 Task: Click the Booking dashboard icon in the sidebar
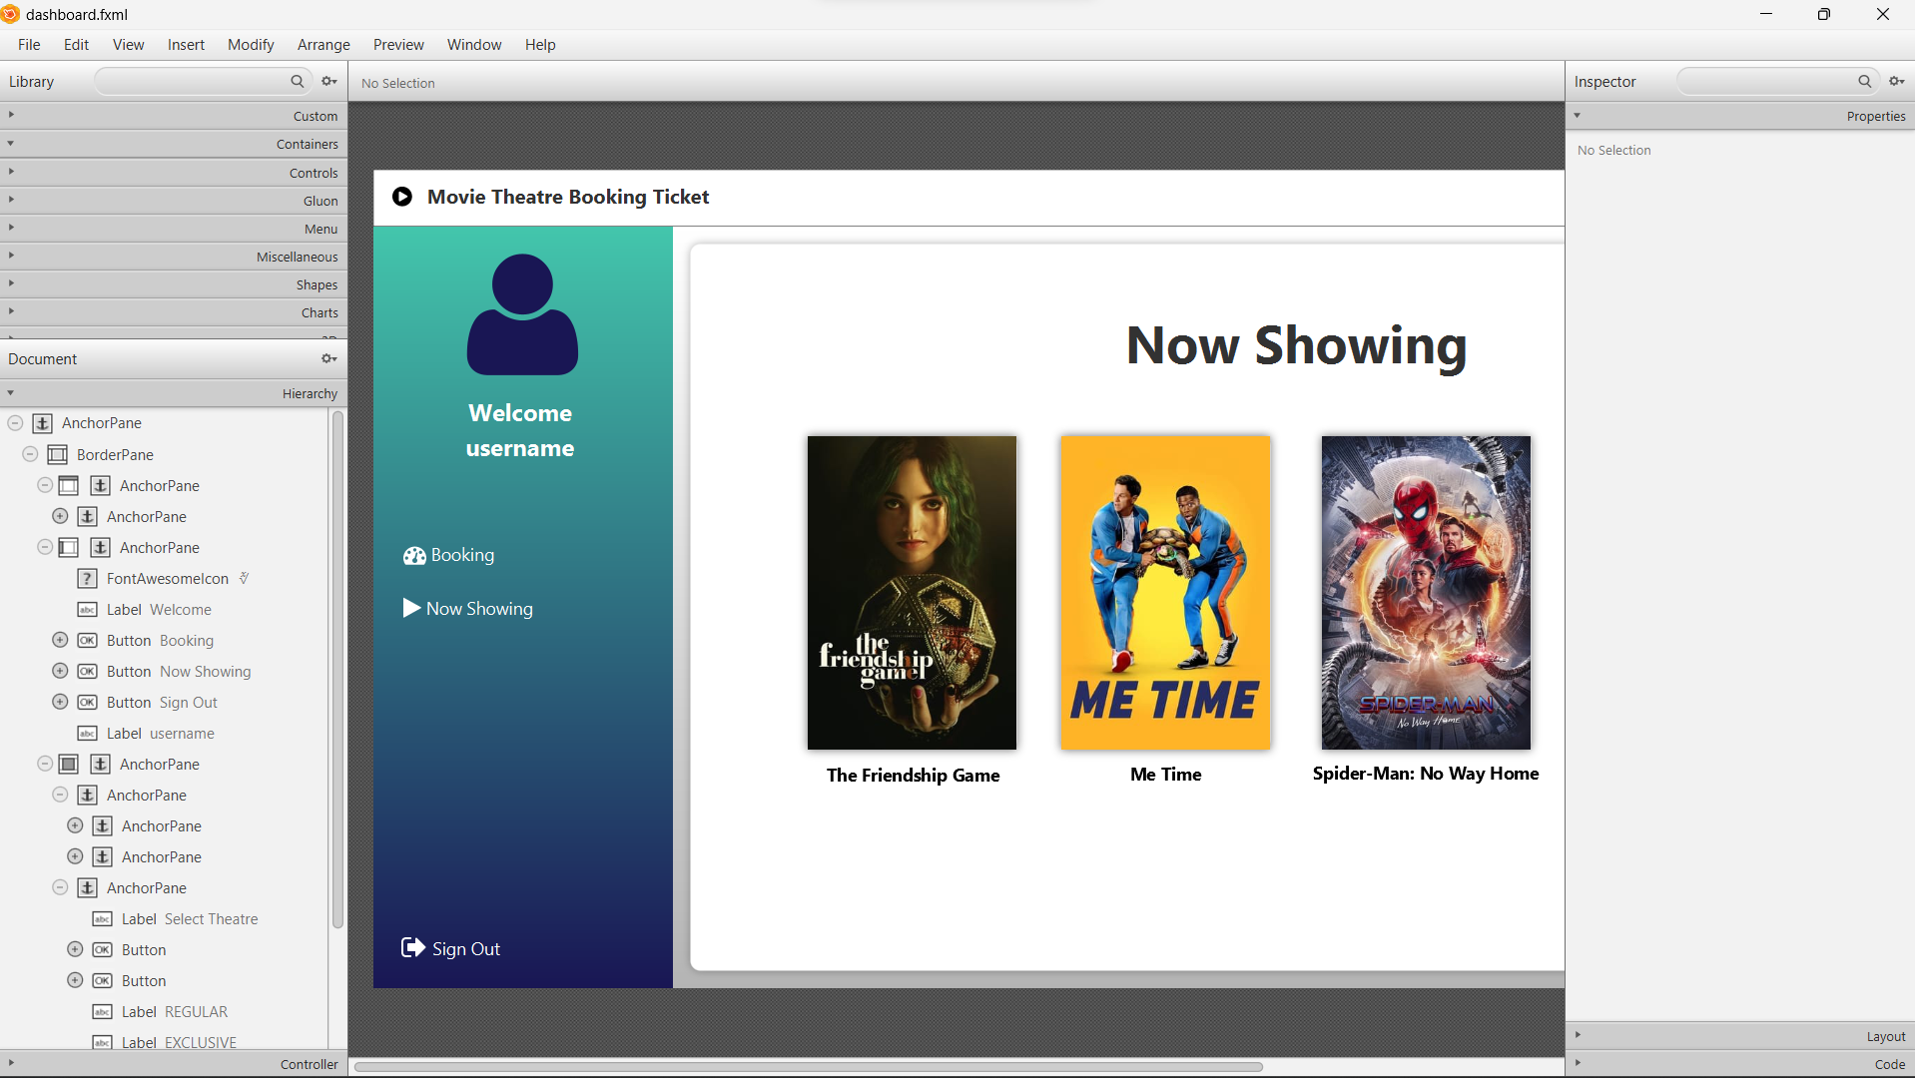click(414, 556)
